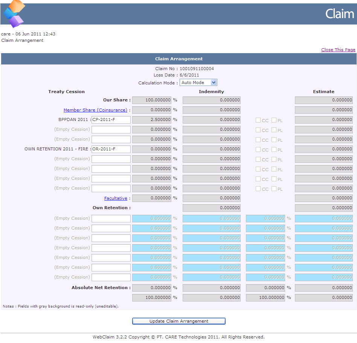
Task: Click first Empty Cession field under Own Retention
Action: pos(111,219)
